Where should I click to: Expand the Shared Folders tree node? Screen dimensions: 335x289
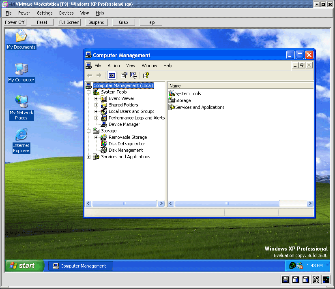[97, 105]
